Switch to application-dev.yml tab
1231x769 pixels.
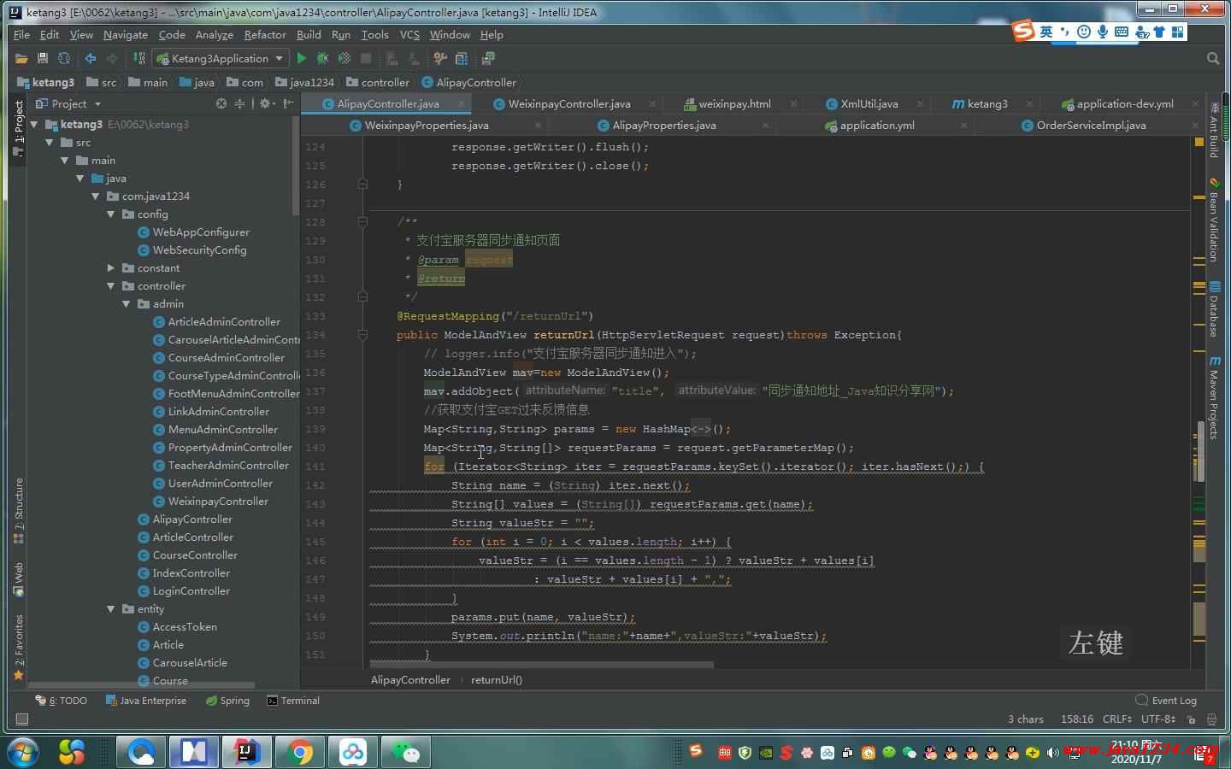1125,103
